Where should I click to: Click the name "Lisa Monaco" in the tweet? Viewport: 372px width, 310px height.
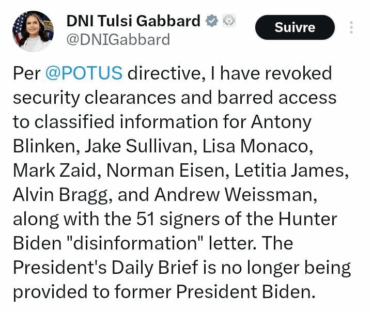[x=257, y=146]
